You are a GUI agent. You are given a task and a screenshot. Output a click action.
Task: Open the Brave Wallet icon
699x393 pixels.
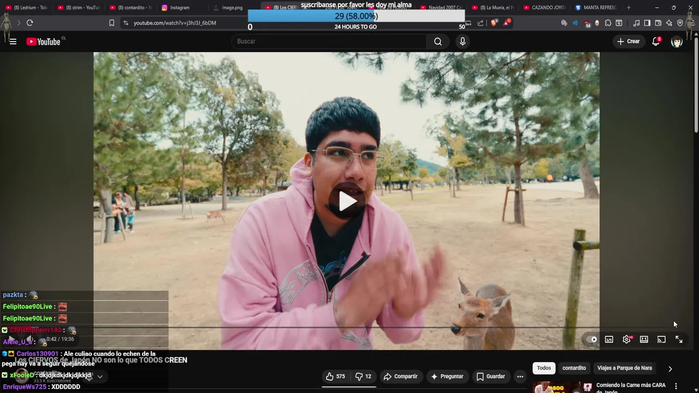(x=658, y=23)
